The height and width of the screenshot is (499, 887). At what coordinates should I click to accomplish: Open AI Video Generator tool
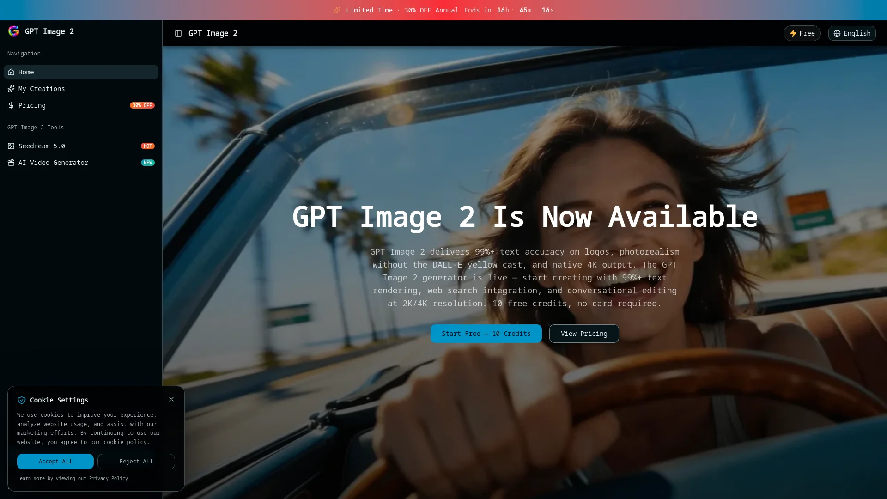coord(81,163)
